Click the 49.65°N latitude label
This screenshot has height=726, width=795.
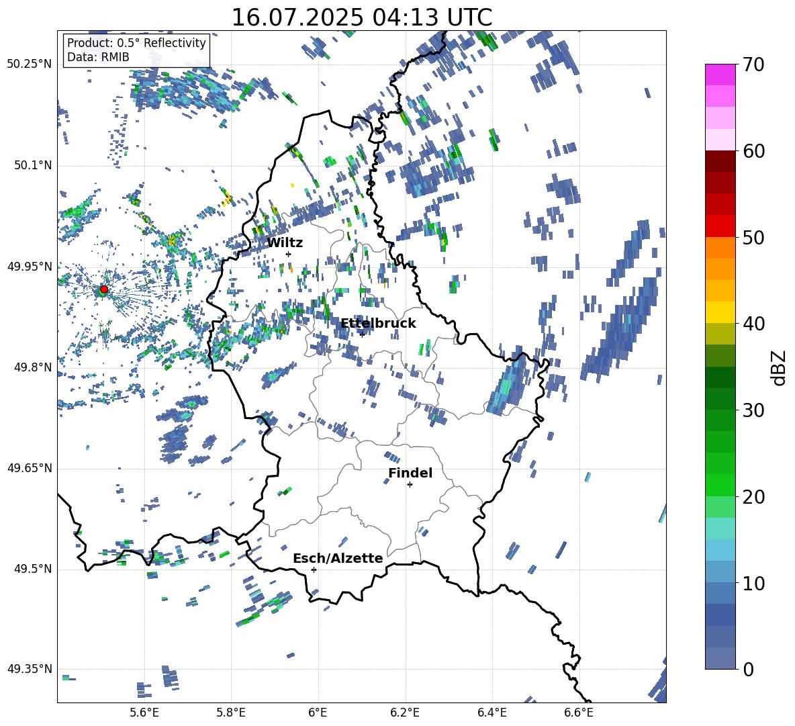coord(30,468)
